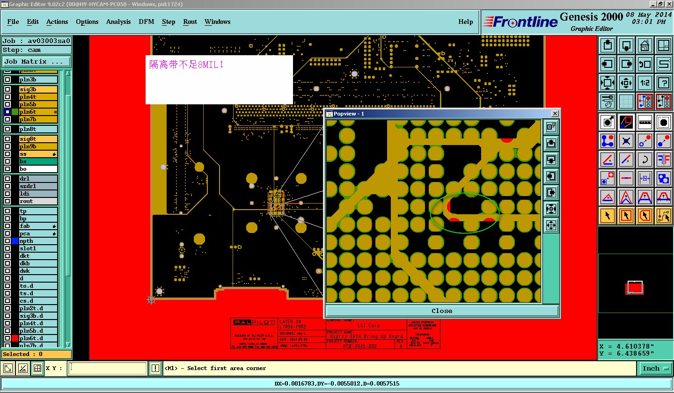Toggle the mpth layer checkbox

coord(7,241)
